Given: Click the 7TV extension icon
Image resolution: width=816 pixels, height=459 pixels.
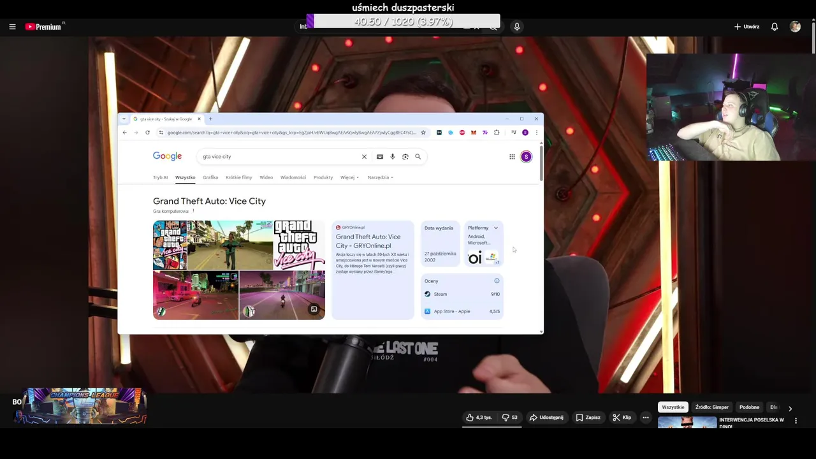Looking at the screenshot, I should pyautogui.click(x=485, y=133).
